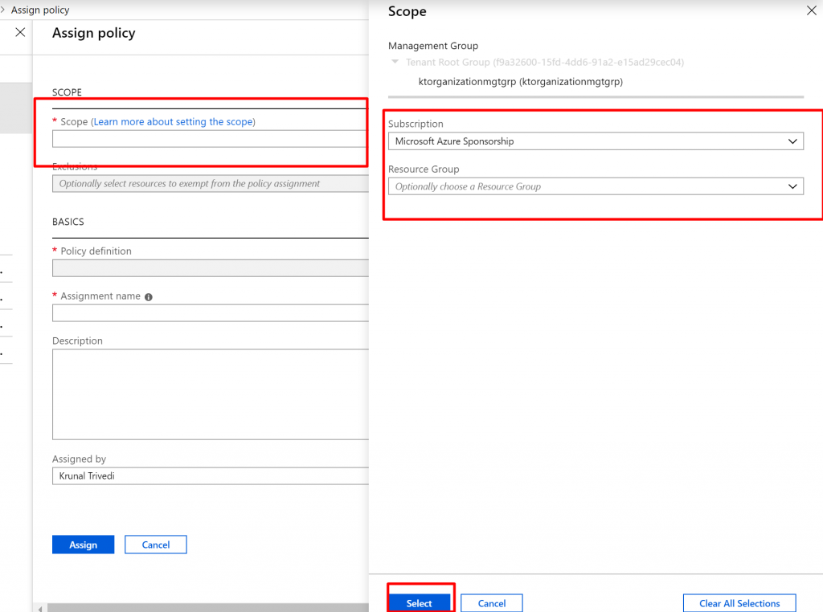Open 'Learn more about setting the scope' link

point(173,122)
